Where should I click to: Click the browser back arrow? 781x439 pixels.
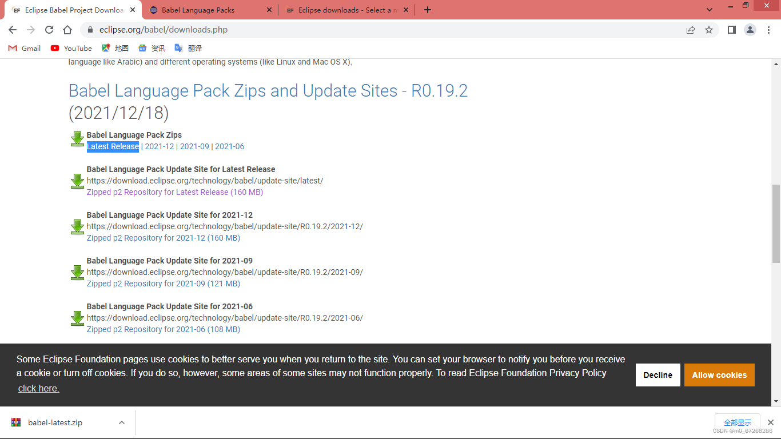click(x=13, y=30)
